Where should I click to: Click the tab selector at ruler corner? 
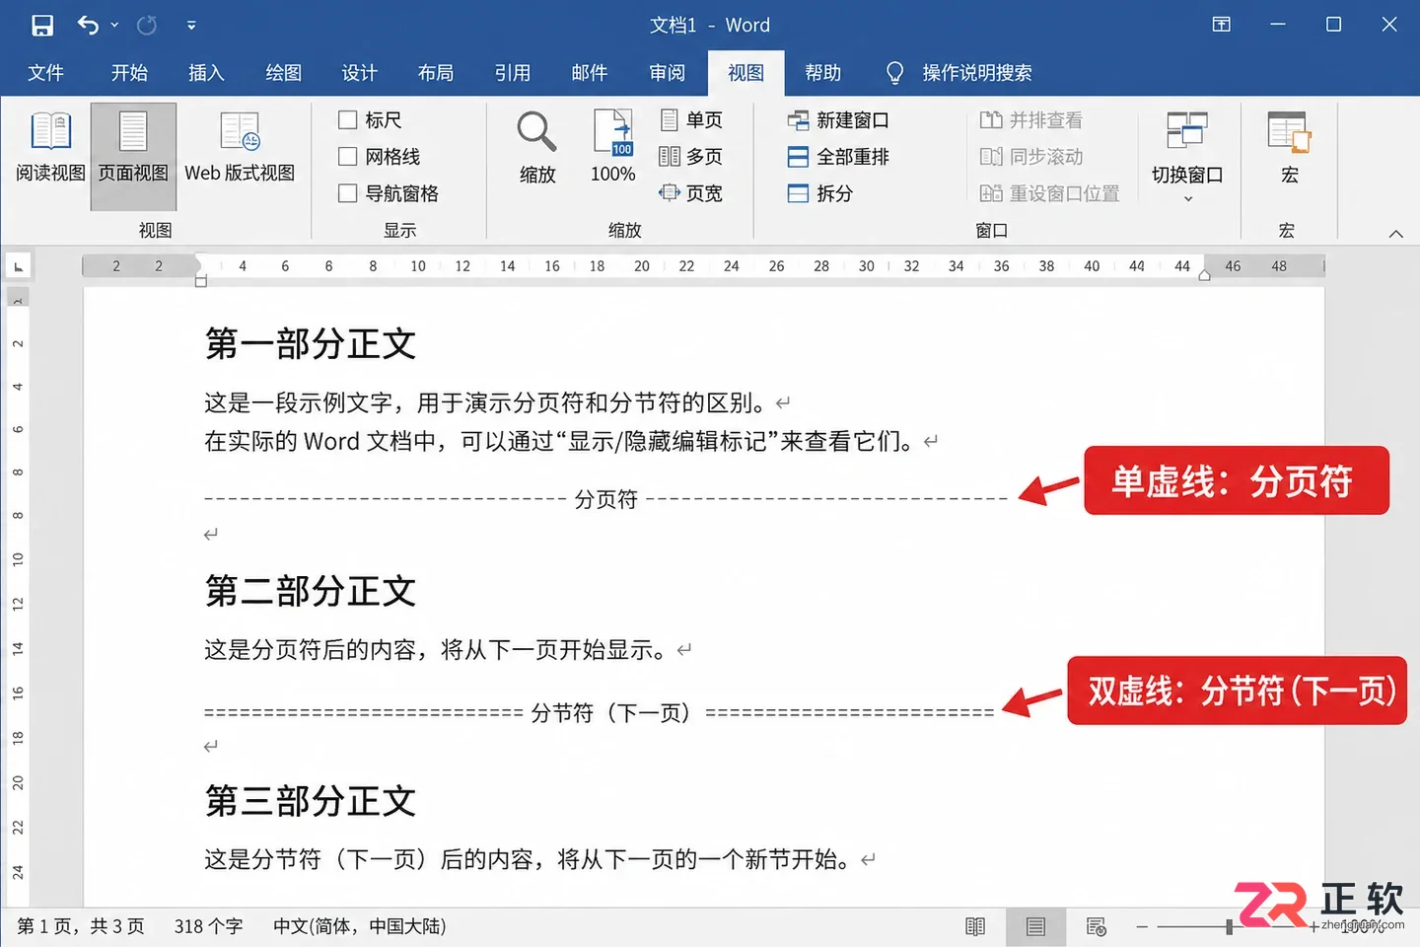(19, 266)
